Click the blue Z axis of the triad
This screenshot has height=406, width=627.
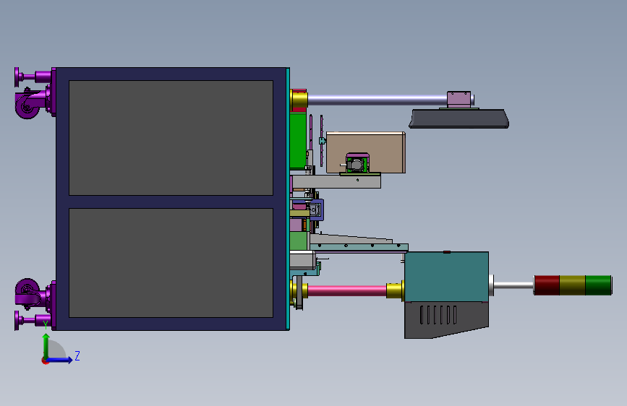[59, 360]
